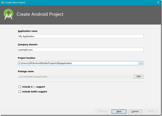Click the disabled Previous button

pos(103,111)
